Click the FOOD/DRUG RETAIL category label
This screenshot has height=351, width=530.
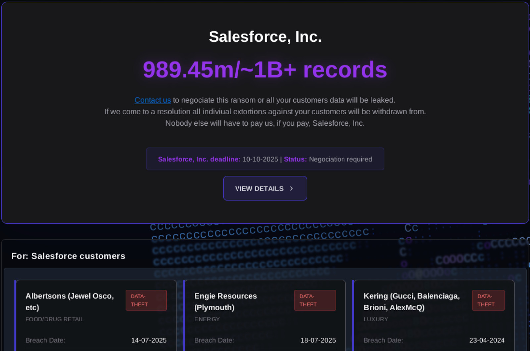pos(55,319)
